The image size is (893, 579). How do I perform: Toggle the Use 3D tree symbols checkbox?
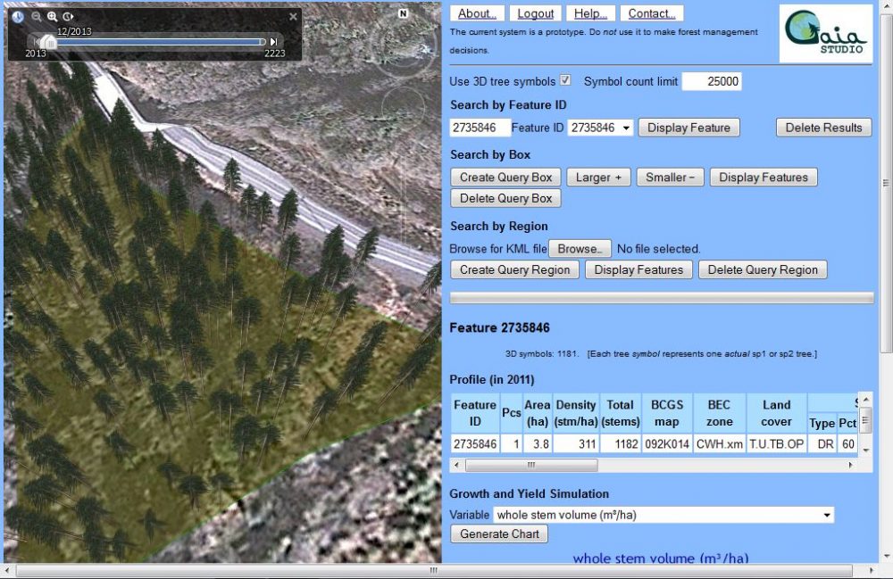coord(565,81)
